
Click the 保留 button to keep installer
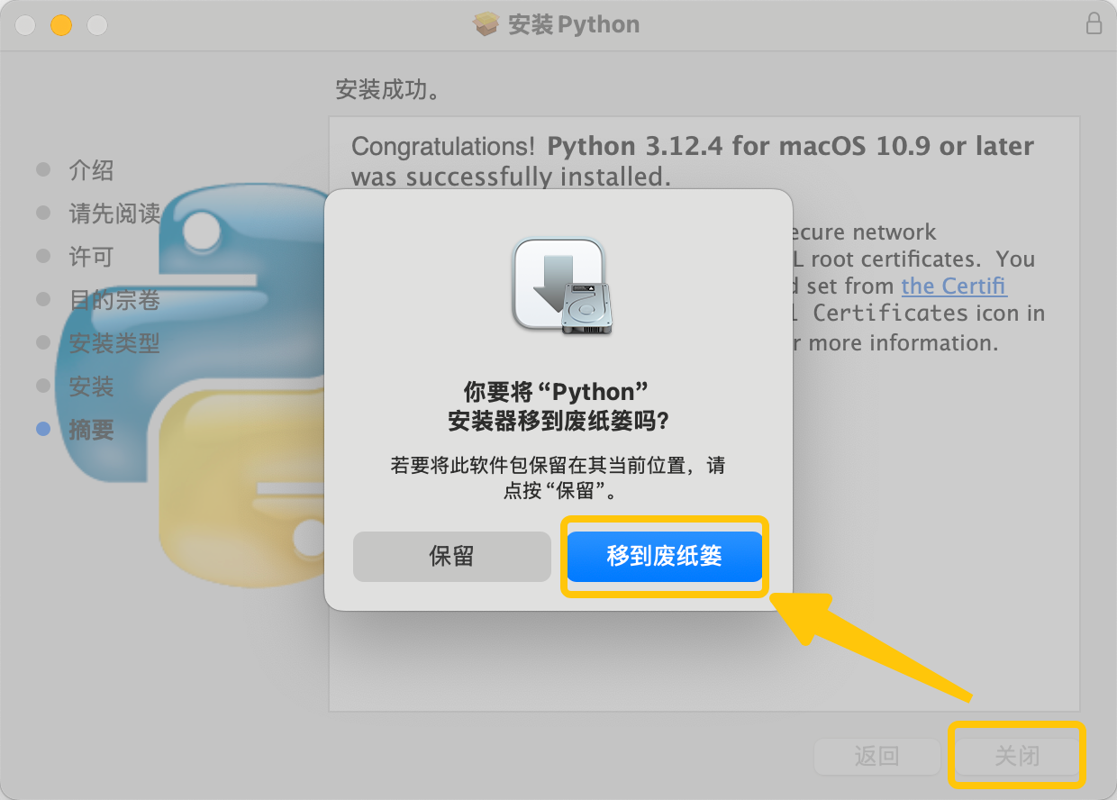pos(451,556)
